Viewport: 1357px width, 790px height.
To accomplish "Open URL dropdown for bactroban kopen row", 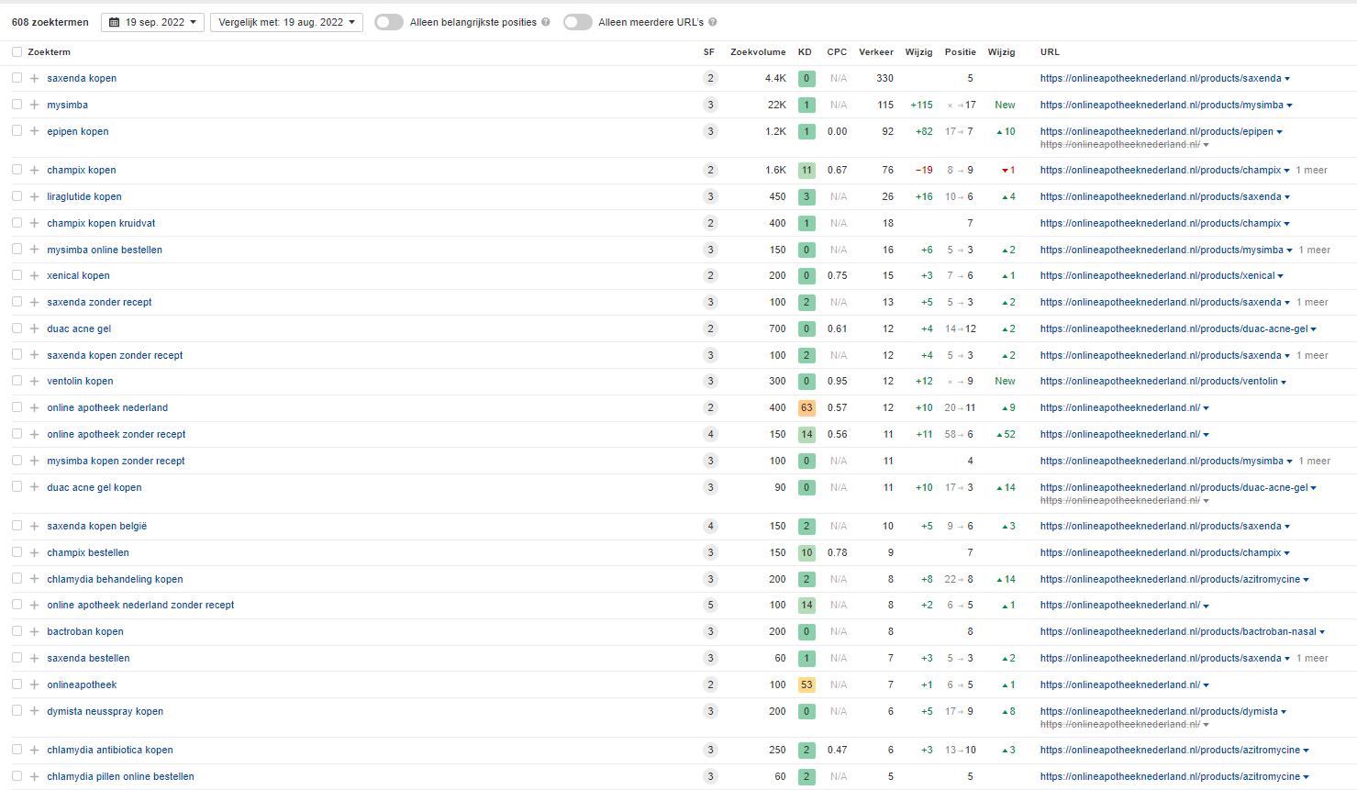I will (x=1322, y=632).
